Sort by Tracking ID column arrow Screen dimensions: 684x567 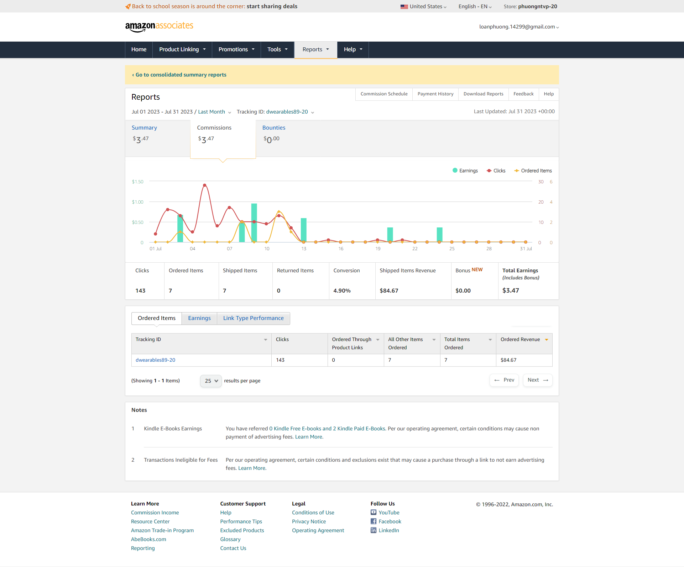266,340
